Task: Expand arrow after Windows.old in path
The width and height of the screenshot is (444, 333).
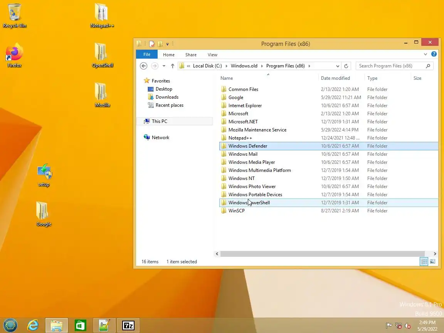Action: (x=262, y=66)
